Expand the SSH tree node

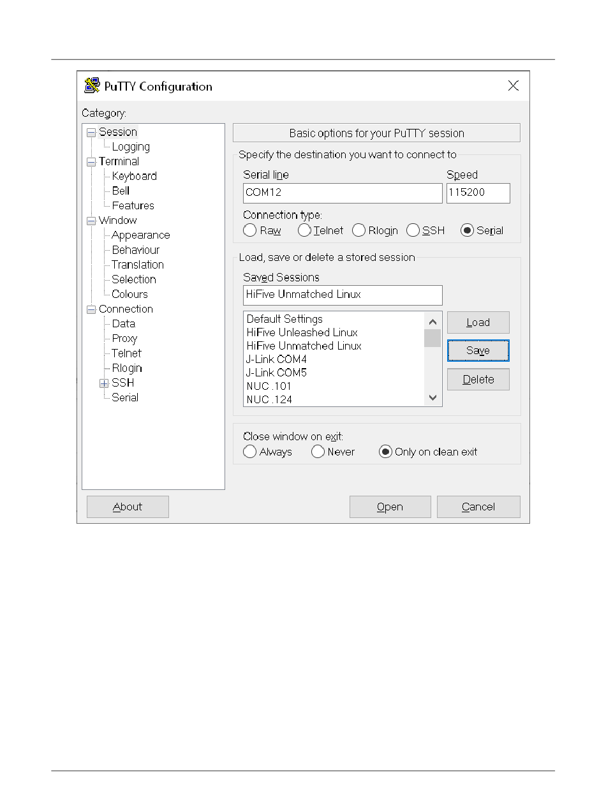[x=104, y=383]
